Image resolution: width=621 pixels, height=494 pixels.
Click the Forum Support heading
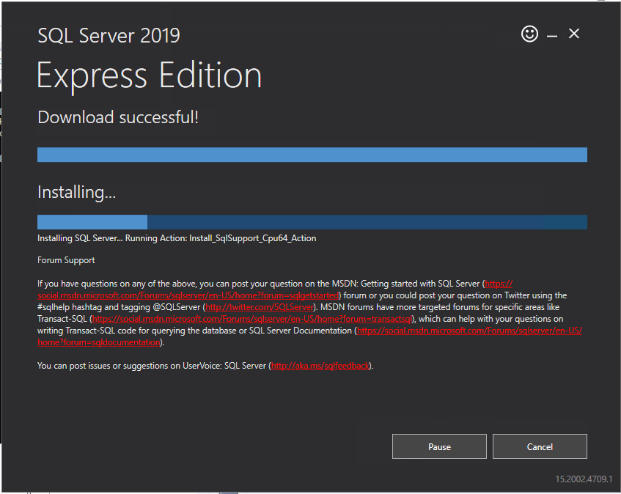click(x=66, y=260)
